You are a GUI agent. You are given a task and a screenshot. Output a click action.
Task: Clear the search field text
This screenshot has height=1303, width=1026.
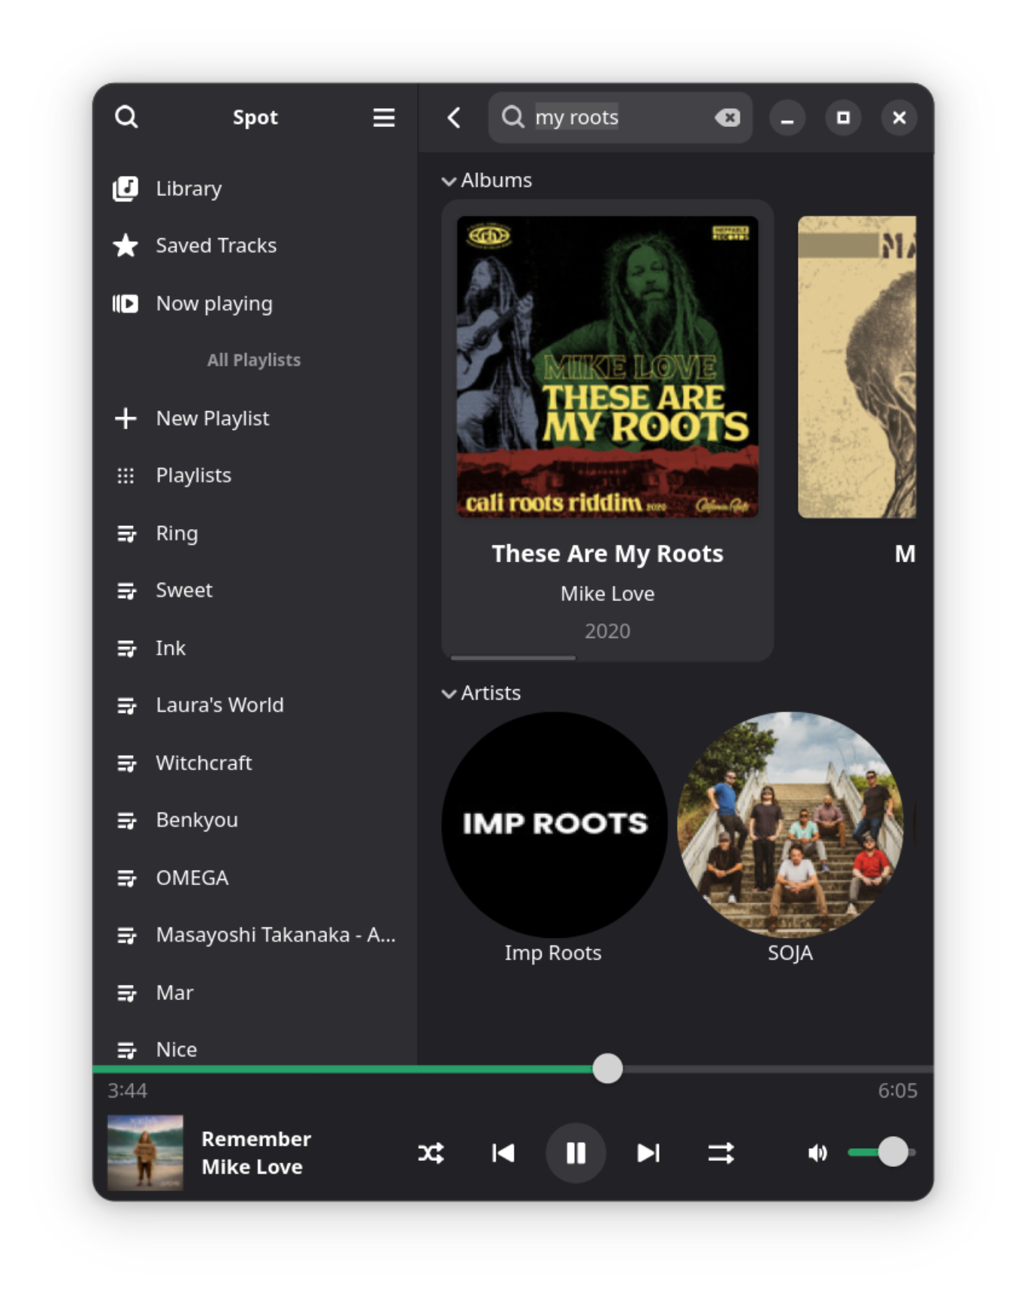point(727,117)
